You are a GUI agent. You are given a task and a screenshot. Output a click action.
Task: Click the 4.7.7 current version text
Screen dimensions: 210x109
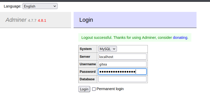point(32,20)
